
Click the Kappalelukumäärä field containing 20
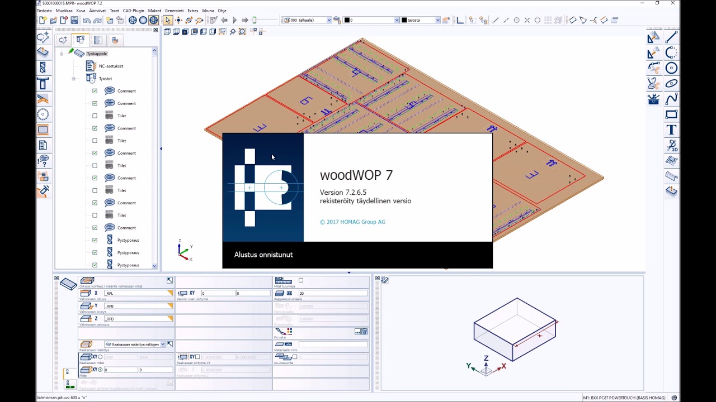click(333, 293)
